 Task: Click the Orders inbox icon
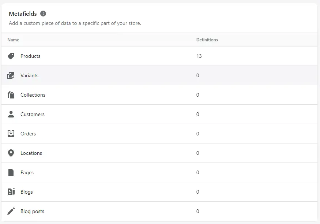(11, 134)
